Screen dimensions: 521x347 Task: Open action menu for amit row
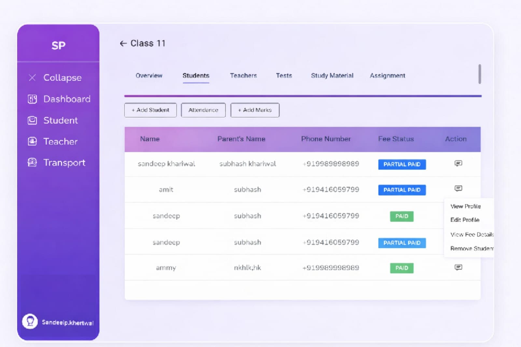(458, 188)
